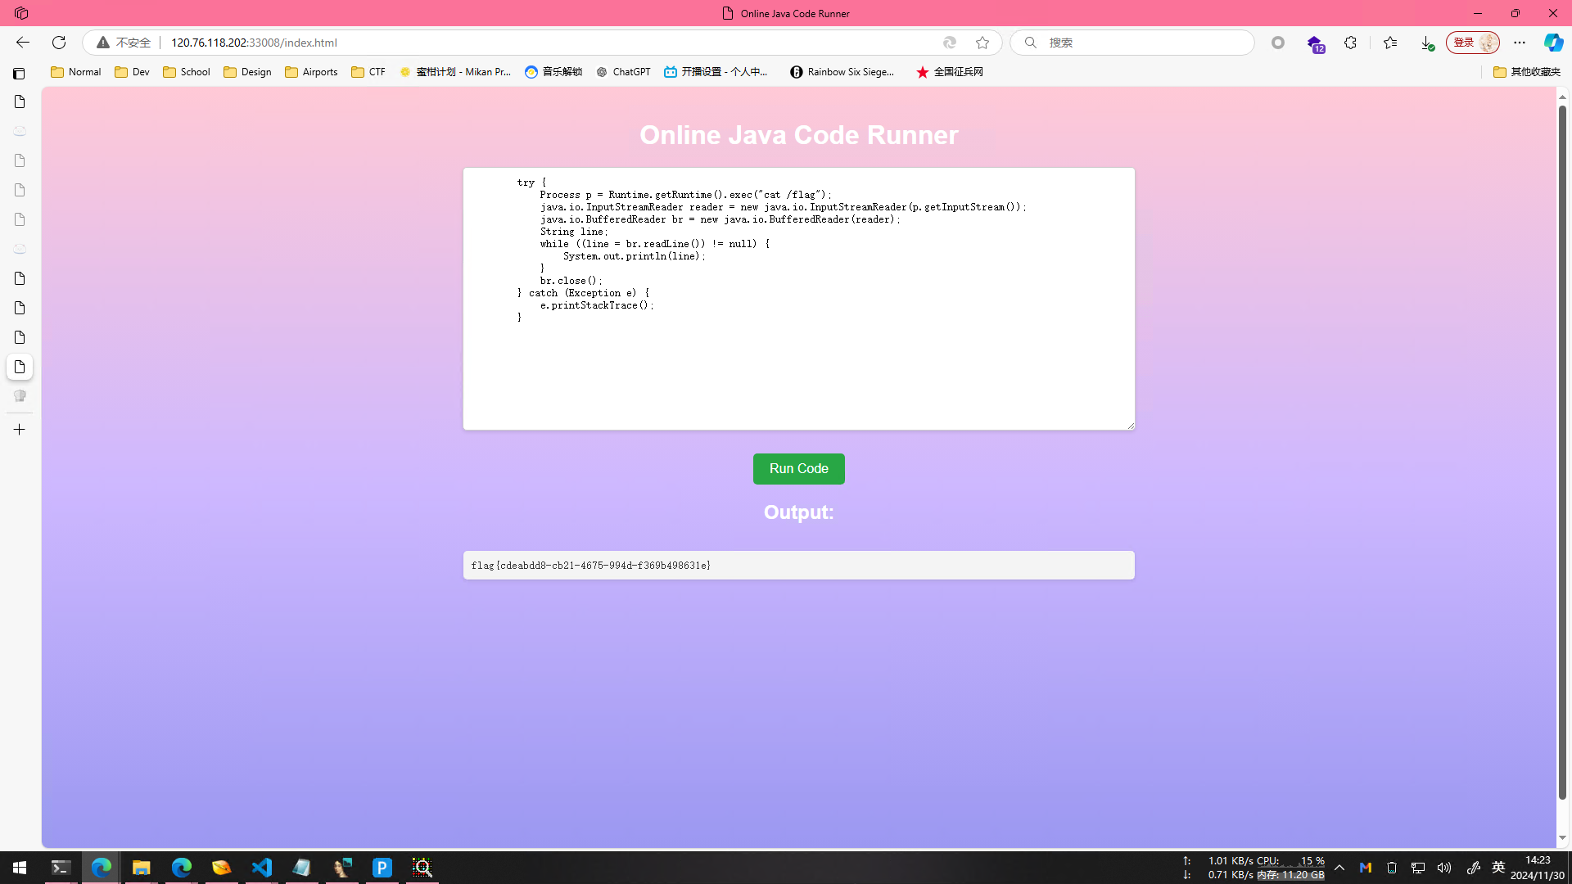Open Settings and more ellipsis menu
The height and width of the screenshot is (884, 1572).
click(x=1520, y=43)
